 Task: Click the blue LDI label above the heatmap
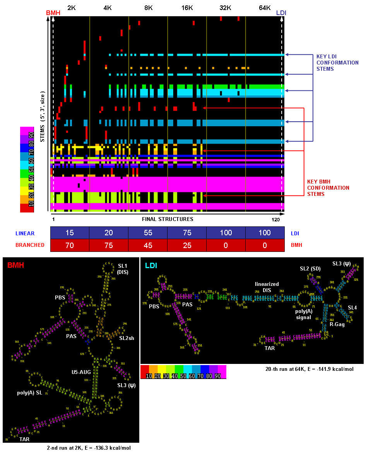click(281, 13)
